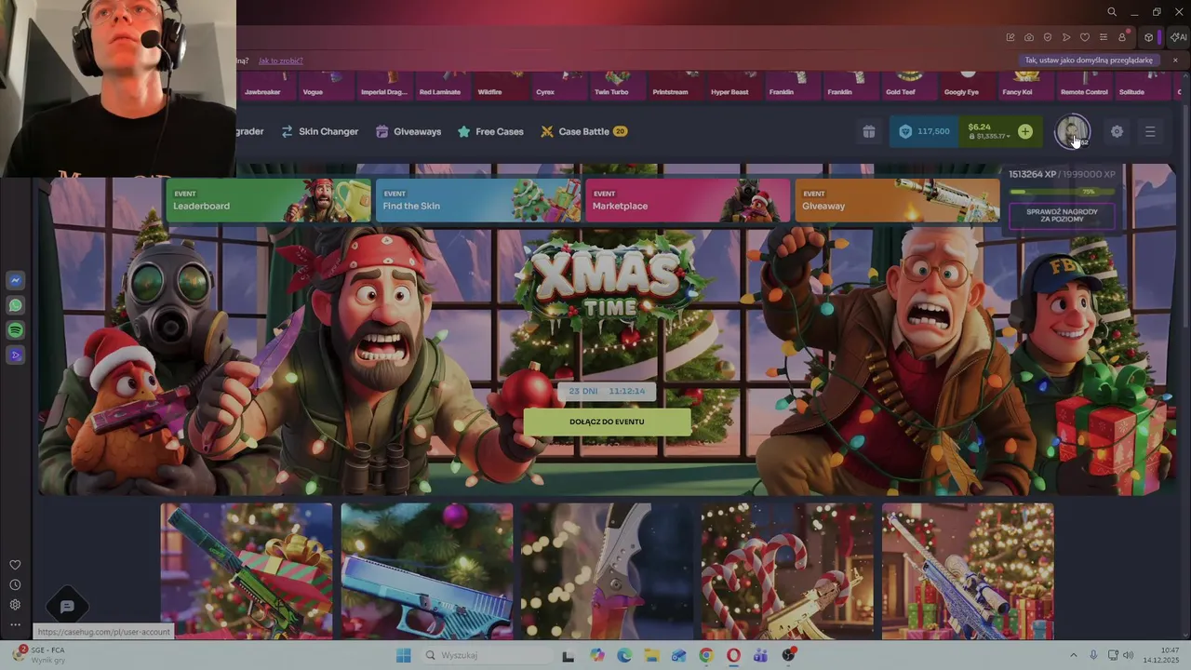Click the Wyszukaj taskbar search box
The image size is (1191, 670).
click(486, 655)
